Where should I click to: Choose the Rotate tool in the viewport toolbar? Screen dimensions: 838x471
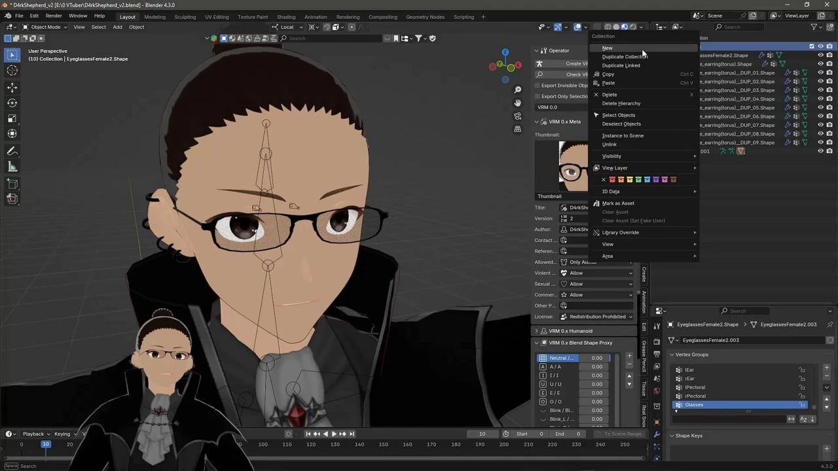pyautogui.click(x=12, y=103)
